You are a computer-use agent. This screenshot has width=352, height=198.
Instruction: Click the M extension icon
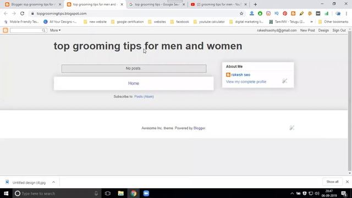pyautogui.click(x=318, y=13)
